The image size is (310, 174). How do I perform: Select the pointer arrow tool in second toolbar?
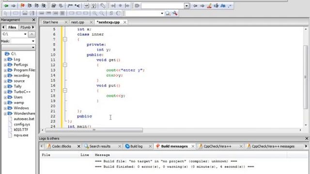tap(6, 13)
